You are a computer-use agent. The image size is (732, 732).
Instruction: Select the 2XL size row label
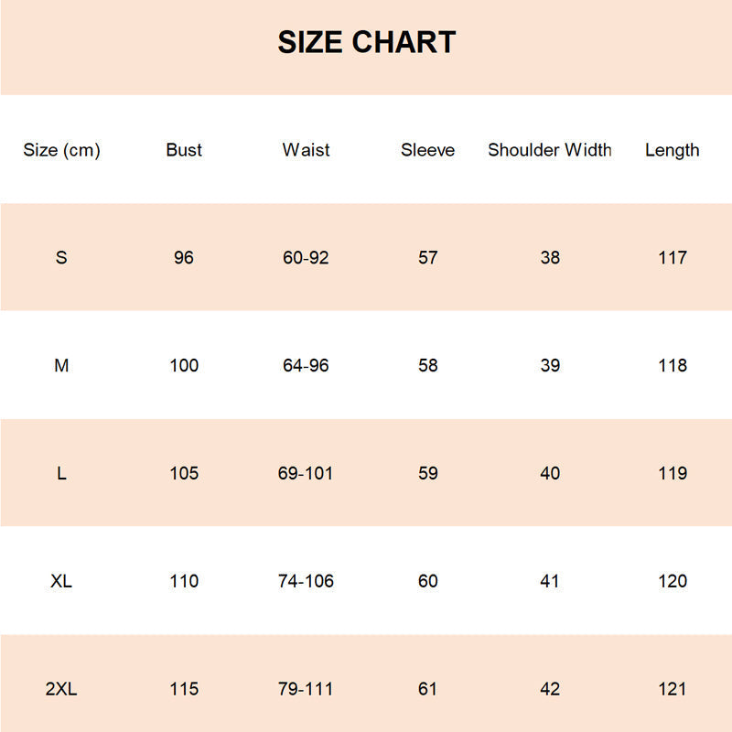pos(61,689)
